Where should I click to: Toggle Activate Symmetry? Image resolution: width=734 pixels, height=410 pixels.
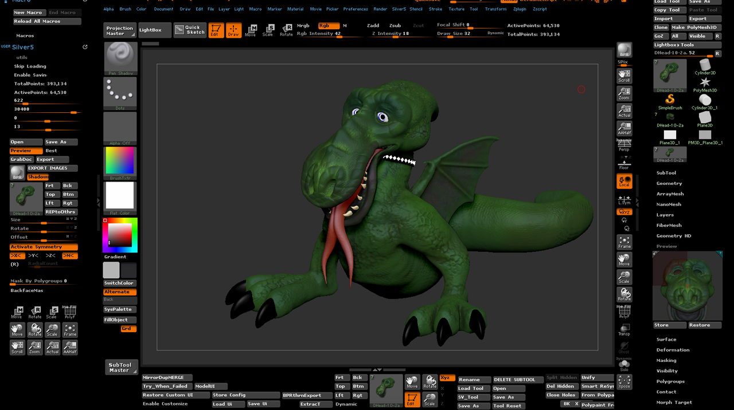[x=44, y=247]
